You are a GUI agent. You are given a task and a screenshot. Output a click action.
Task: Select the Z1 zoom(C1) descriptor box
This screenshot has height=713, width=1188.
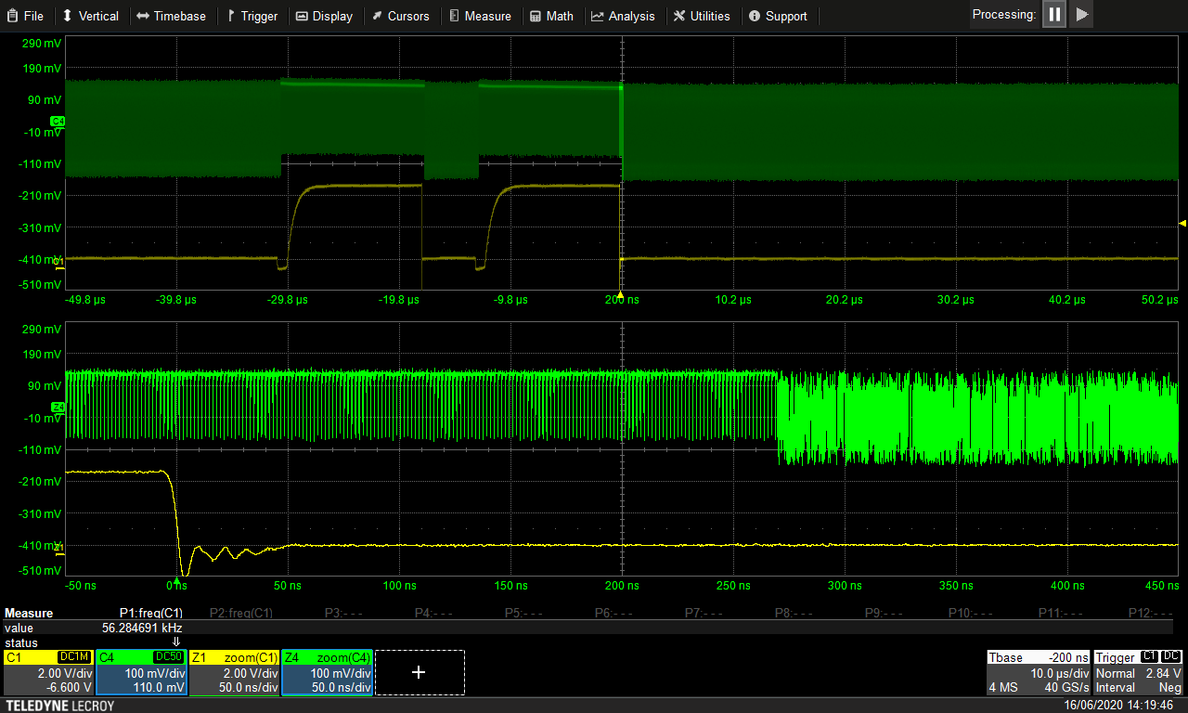pos(235,672)
